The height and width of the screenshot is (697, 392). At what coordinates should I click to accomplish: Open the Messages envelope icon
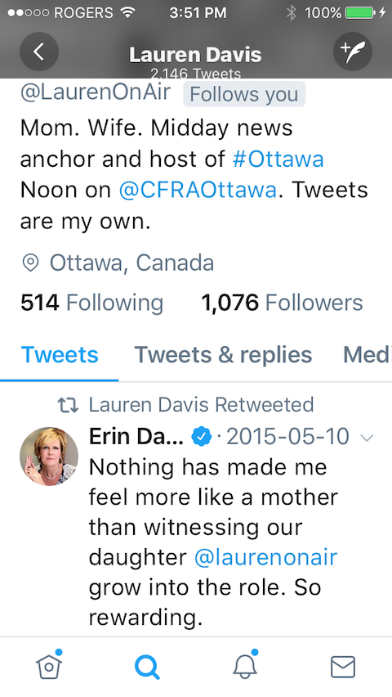pos(343,668)
